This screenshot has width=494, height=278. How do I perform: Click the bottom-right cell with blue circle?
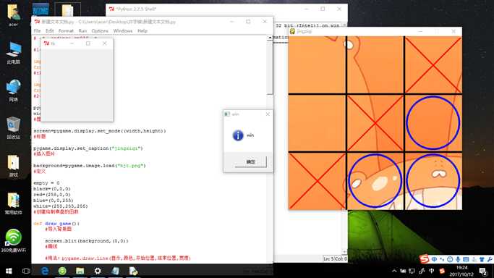[x=433, y=181]
